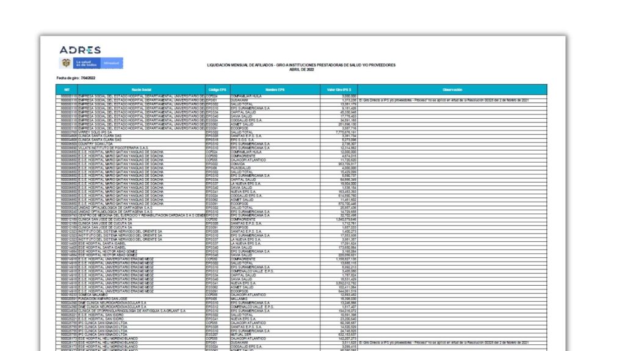Click the ADRES logo
This screenshot has width=625, height=351.
coord(79,50)
